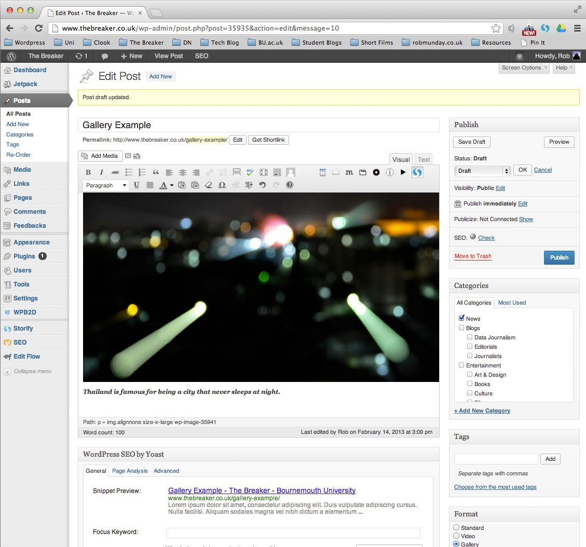Toggle italic formatting in editor toolbar
The image size is (586, 547).
101,172
